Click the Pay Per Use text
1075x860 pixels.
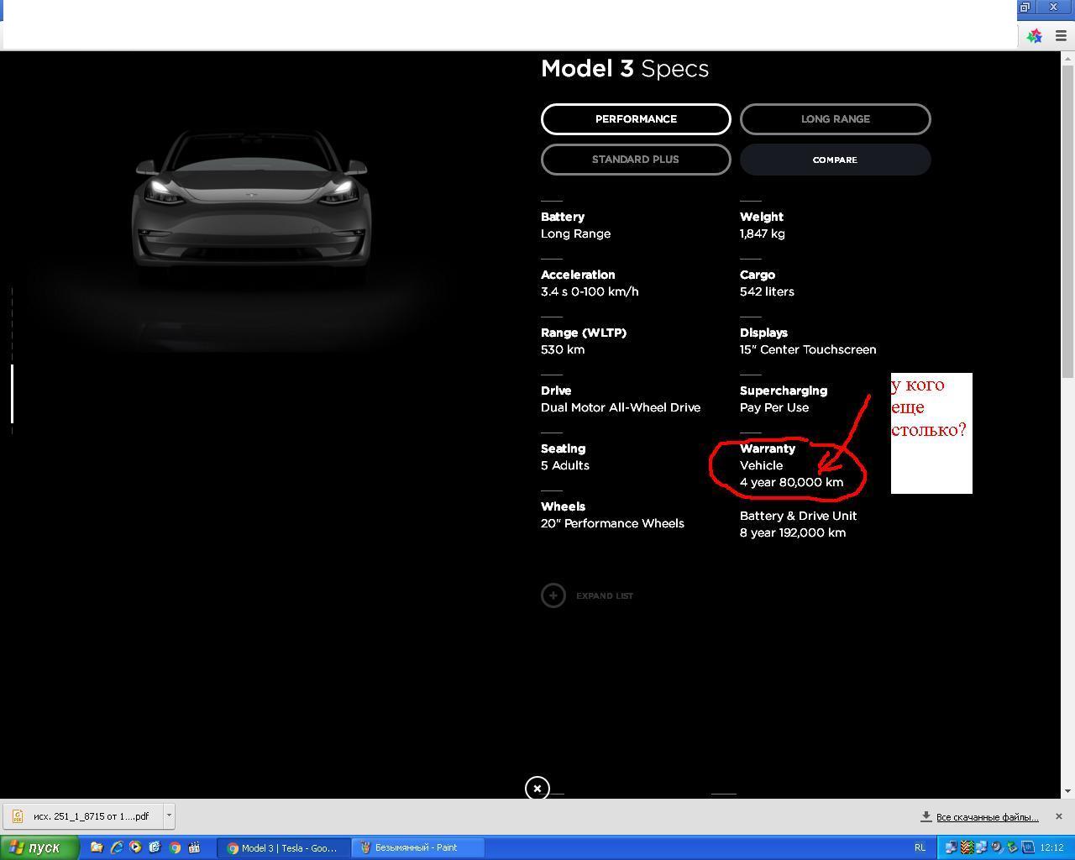pos(774,407)
